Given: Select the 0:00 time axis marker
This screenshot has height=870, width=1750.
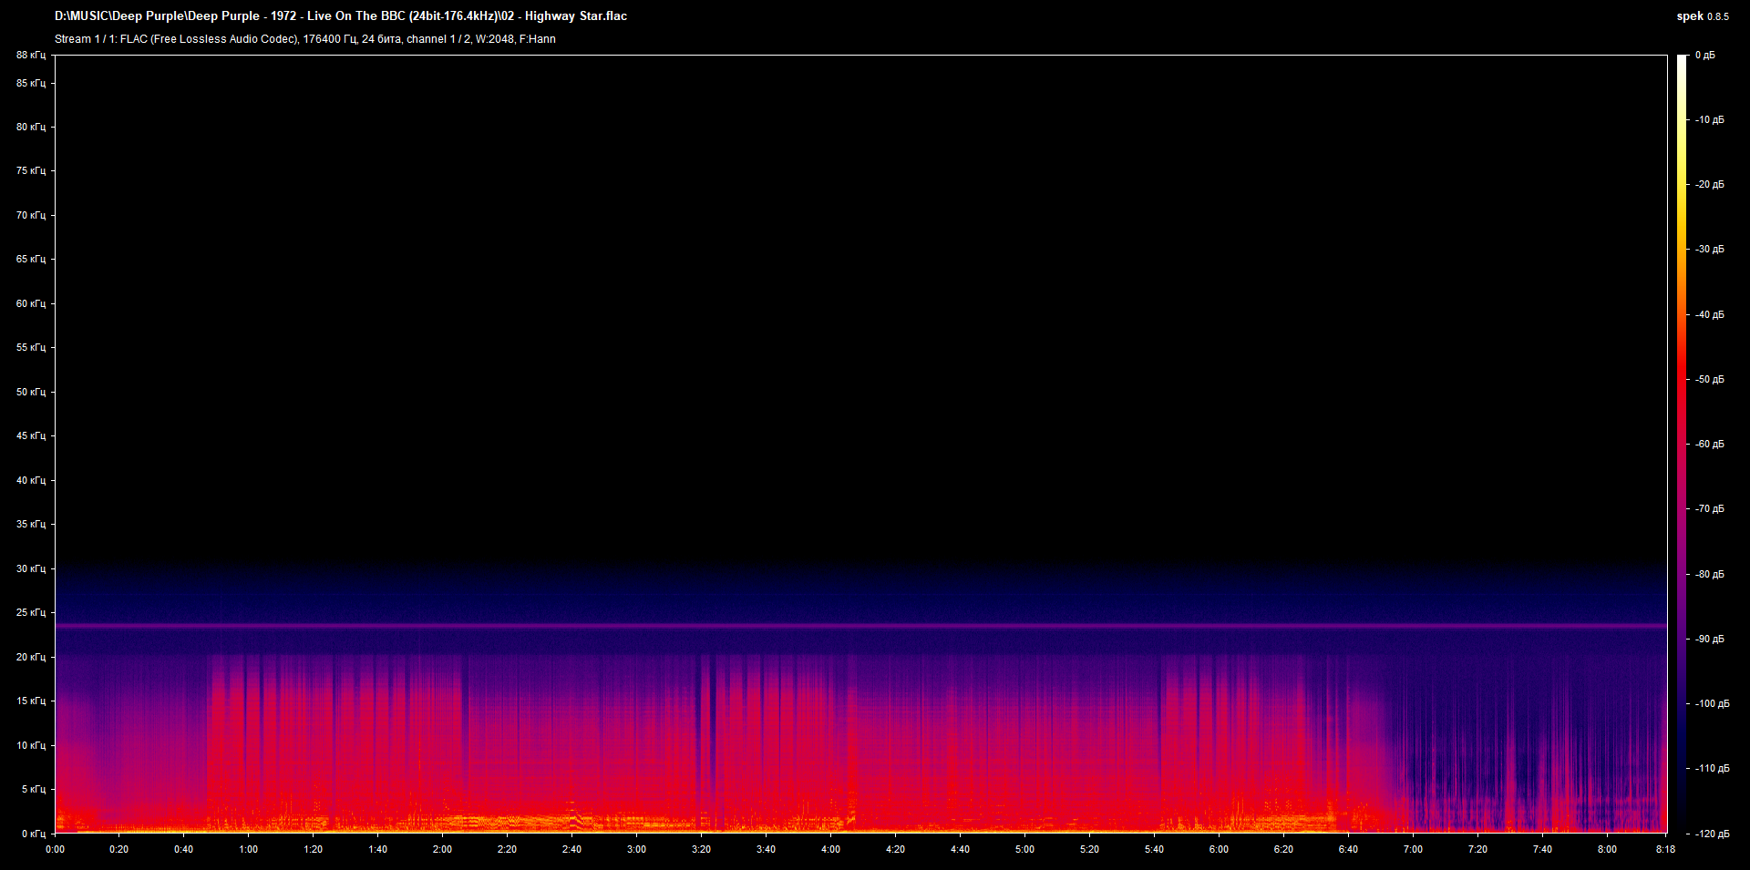Looking at the screenshot, I should click(x=55, y=849).
